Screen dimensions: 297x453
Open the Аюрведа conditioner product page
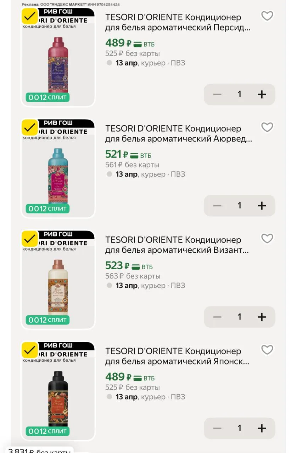click(x=178, y=134)
